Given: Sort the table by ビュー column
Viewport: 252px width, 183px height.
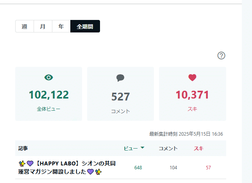Looking at the screenshot, I should click(x=130, y=149).
